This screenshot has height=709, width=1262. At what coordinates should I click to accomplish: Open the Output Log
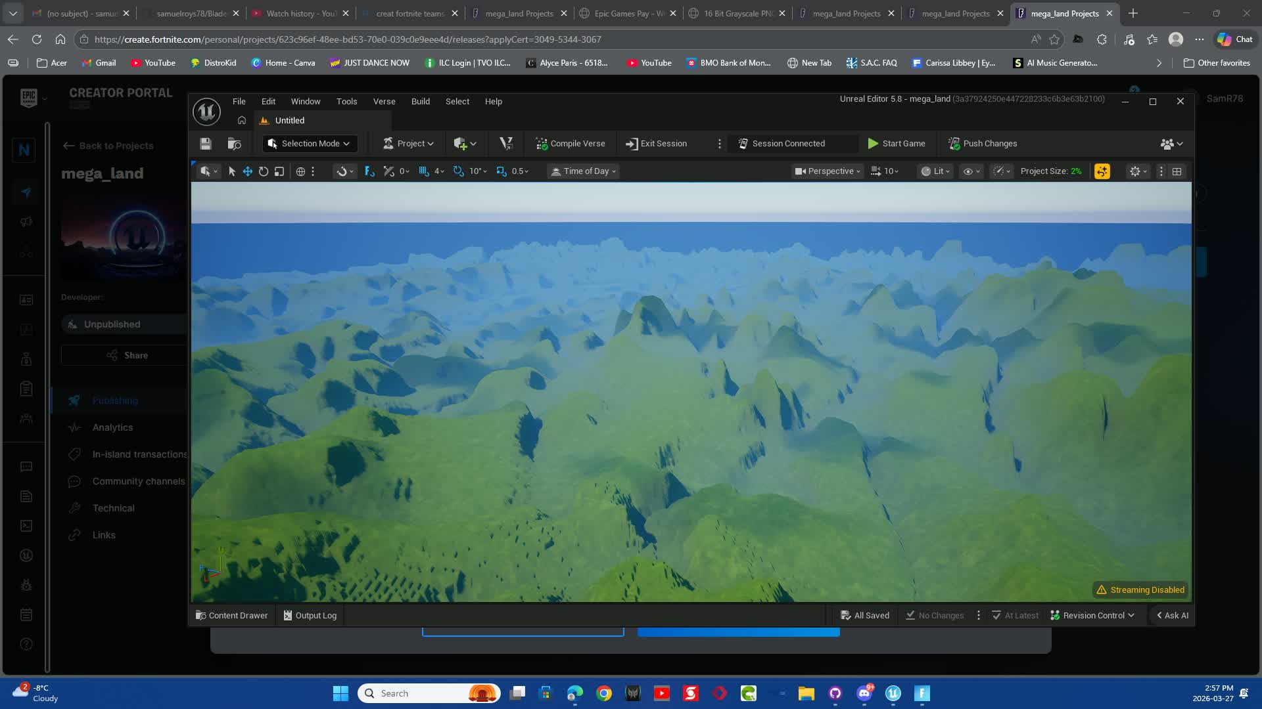point(310,616)
